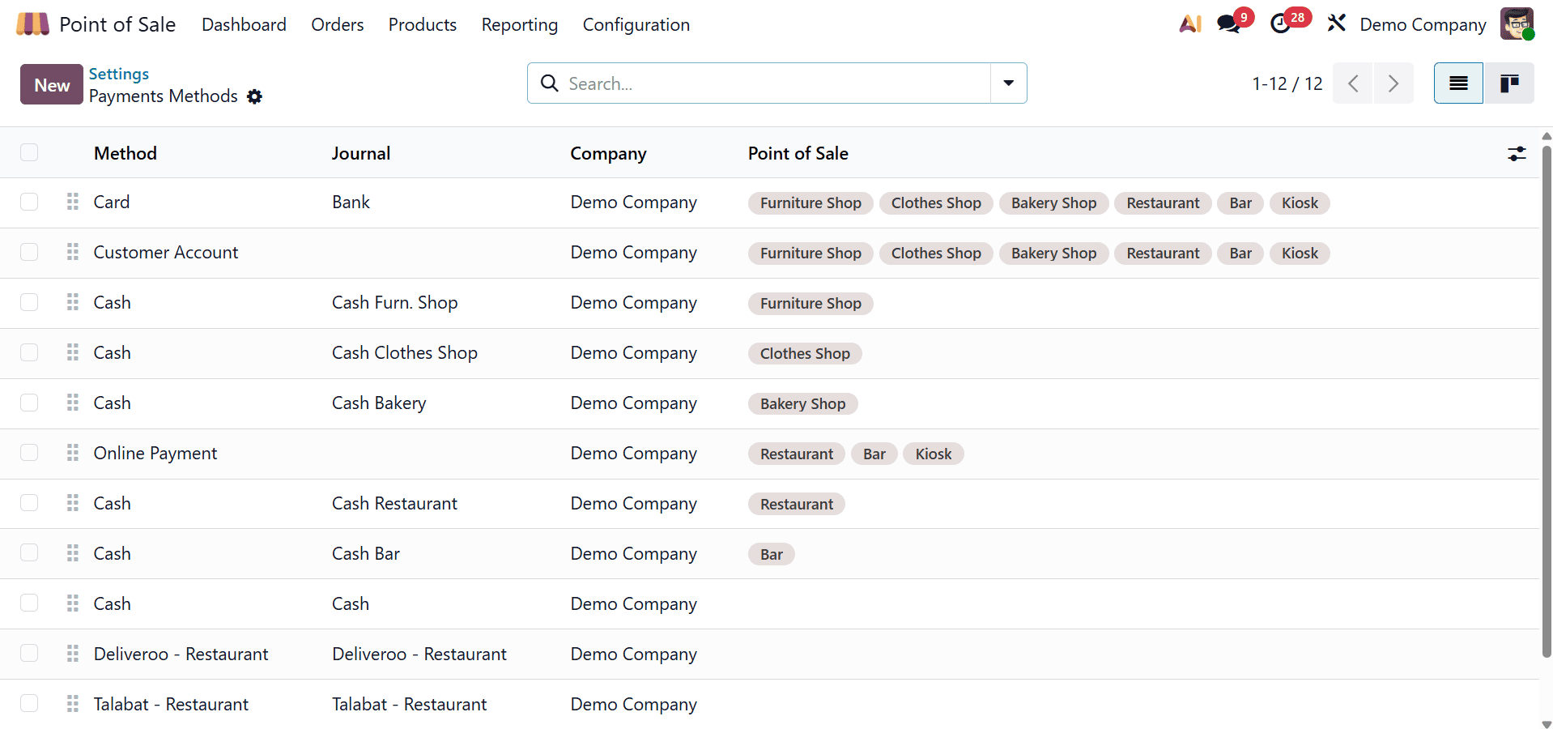Open the Settings breadcrumb link
This screenshot has height=729, width=1553.
[118, 74]
